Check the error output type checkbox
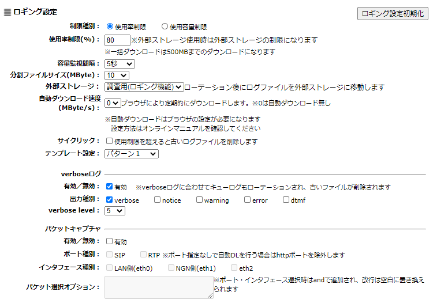The image size is (433, 307). 247,199
